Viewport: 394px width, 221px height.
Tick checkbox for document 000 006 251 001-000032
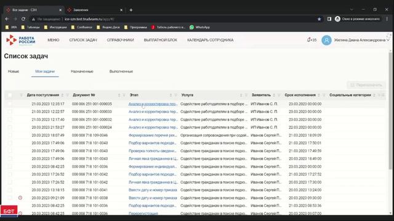coord(10,120)
